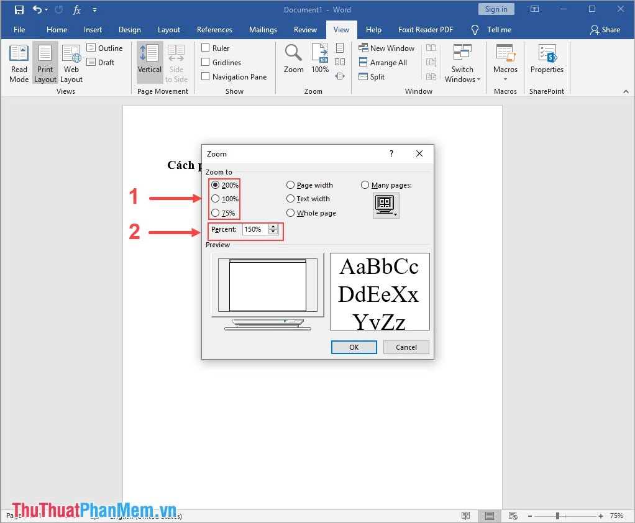Set zoom to 100% from ribbon
This screenshot has width=635, height=523.
coord(320,58)
